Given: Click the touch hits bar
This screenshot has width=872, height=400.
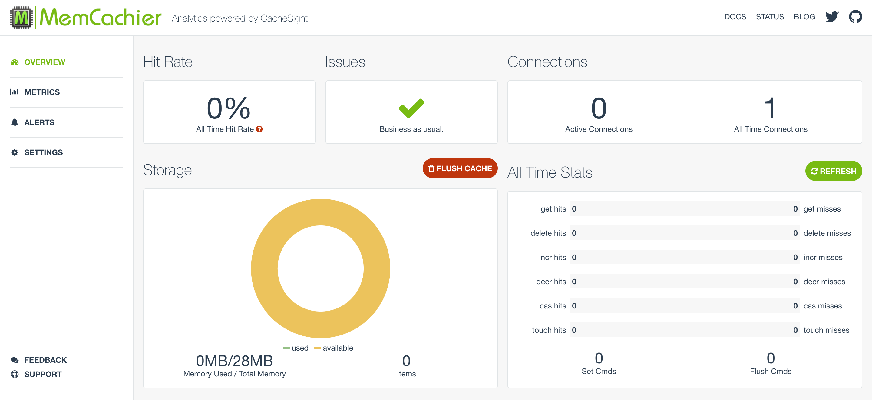Looking at the screenshot, I should (x=685, y=330).
